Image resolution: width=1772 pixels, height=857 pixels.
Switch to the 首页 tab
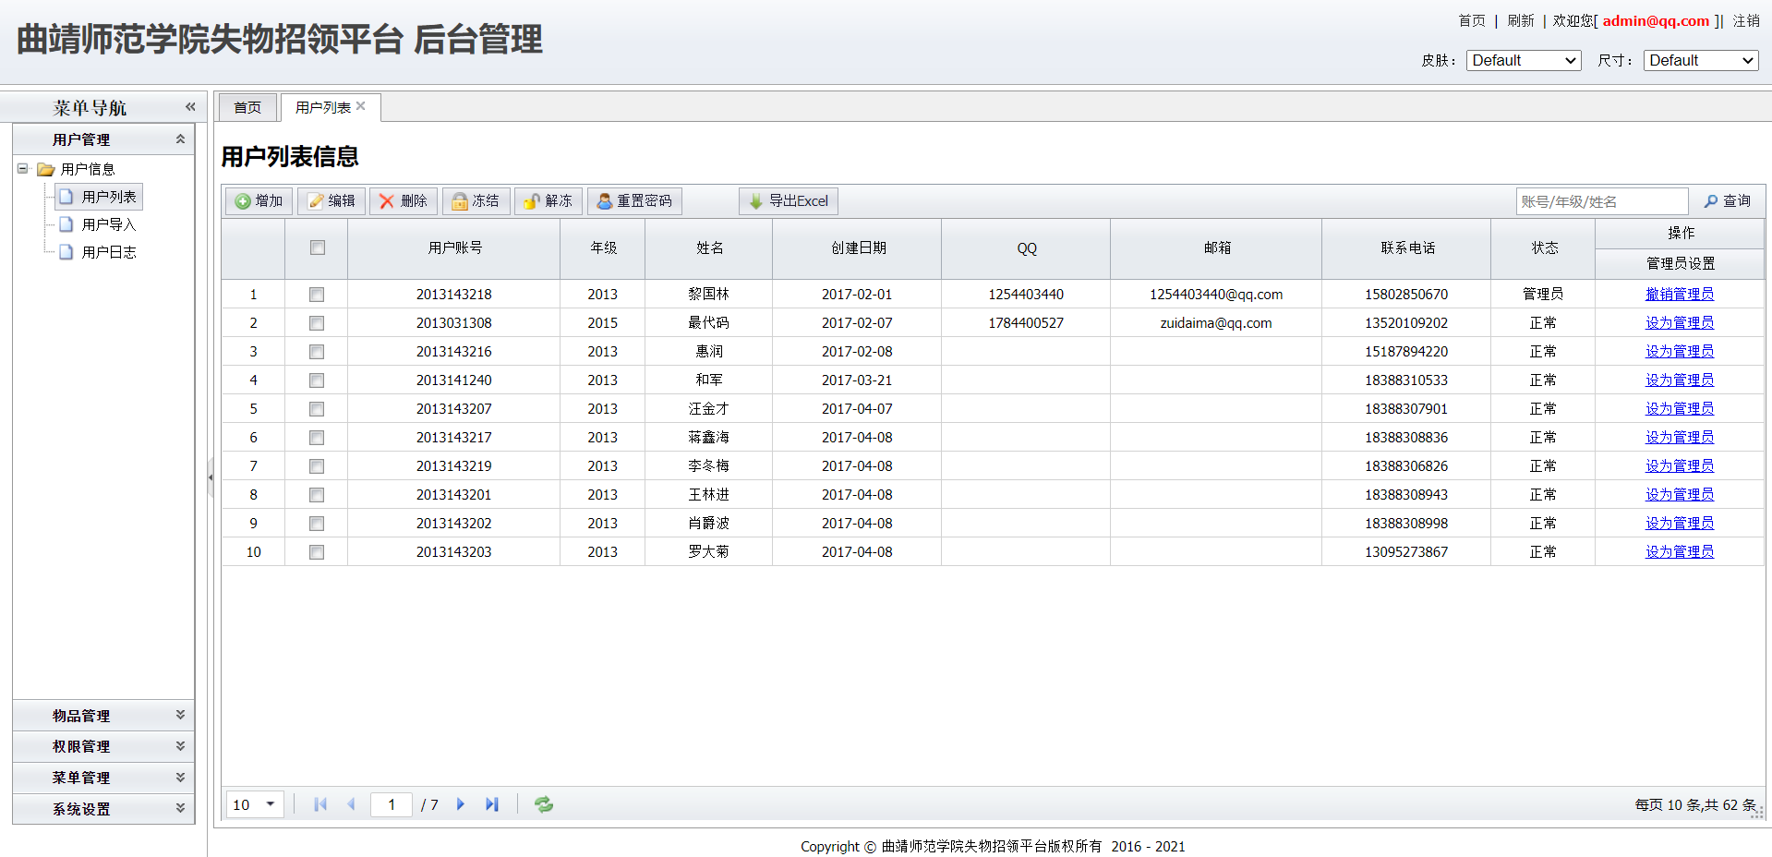247,108
